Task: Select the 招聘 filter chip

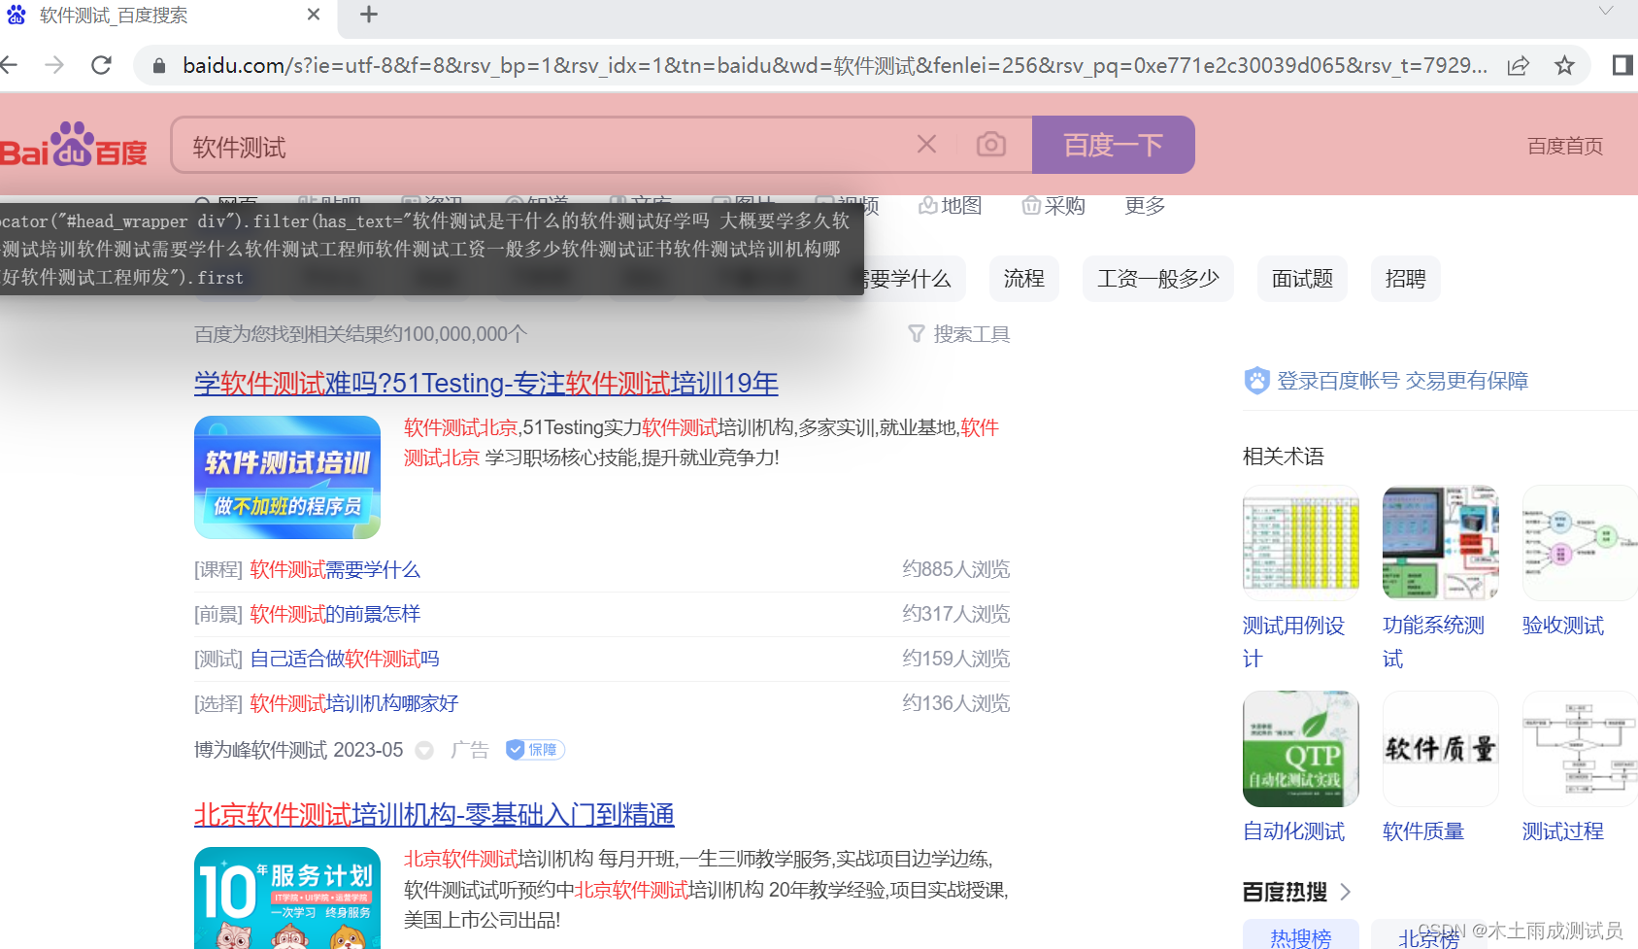Action: [x=1405, y=279]
